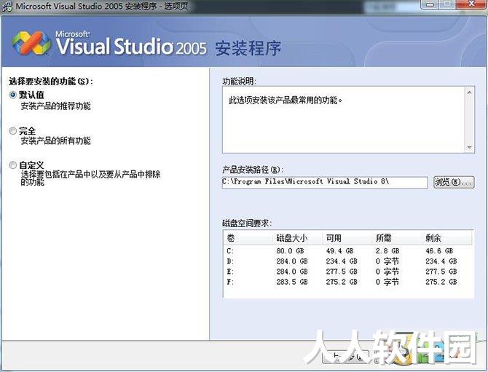Click the 所需 column header
The height and width of the screenshot is (372, 488).
tap(397, 238)
